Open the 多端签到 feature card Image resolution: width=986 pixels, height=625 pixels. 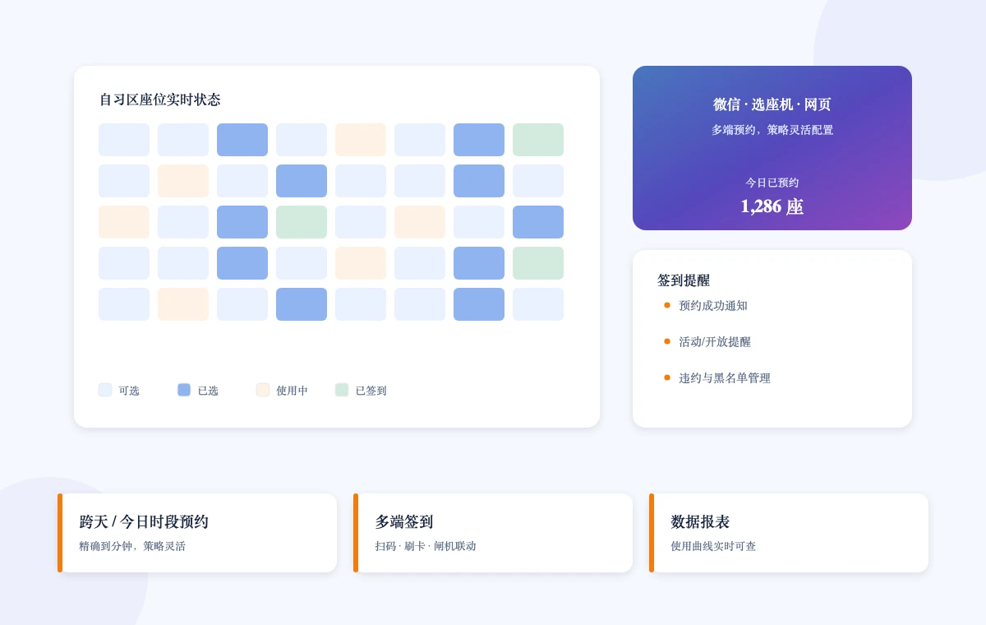493,533
